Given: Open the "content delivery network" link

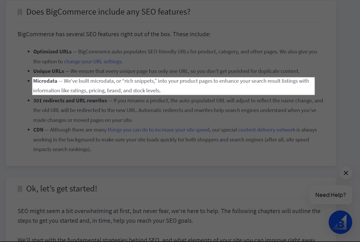Looking at the screenshot, I should (x=267, y=130).
